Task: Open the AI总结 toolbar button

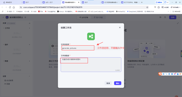Action: coord(165,7)
